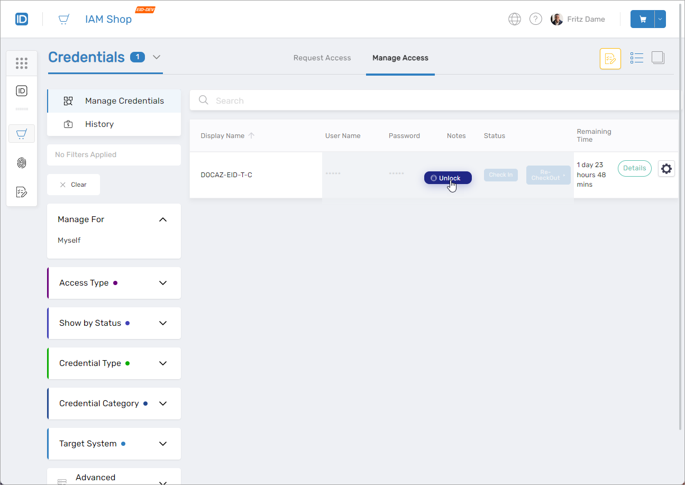Click the Details button
Viewport: 685px width, 485px height.
(634, 168)
